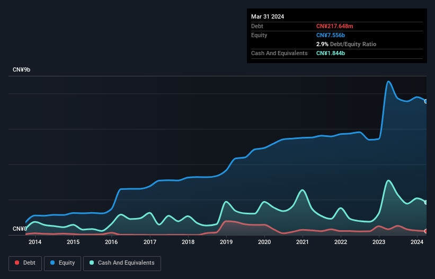This screenshot has width=435, height=279.
Task: Click the CN¥0 y-axis label
Action: (x=20, y=229)
